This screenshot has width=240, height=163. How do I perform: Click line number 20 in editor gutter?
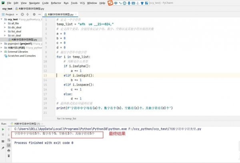[x=45, y=108]
